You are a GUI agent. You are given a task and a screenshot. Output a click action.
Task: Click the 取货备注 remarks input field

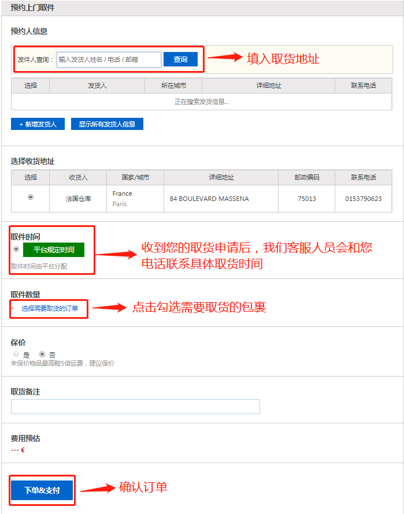click(136, 407)
